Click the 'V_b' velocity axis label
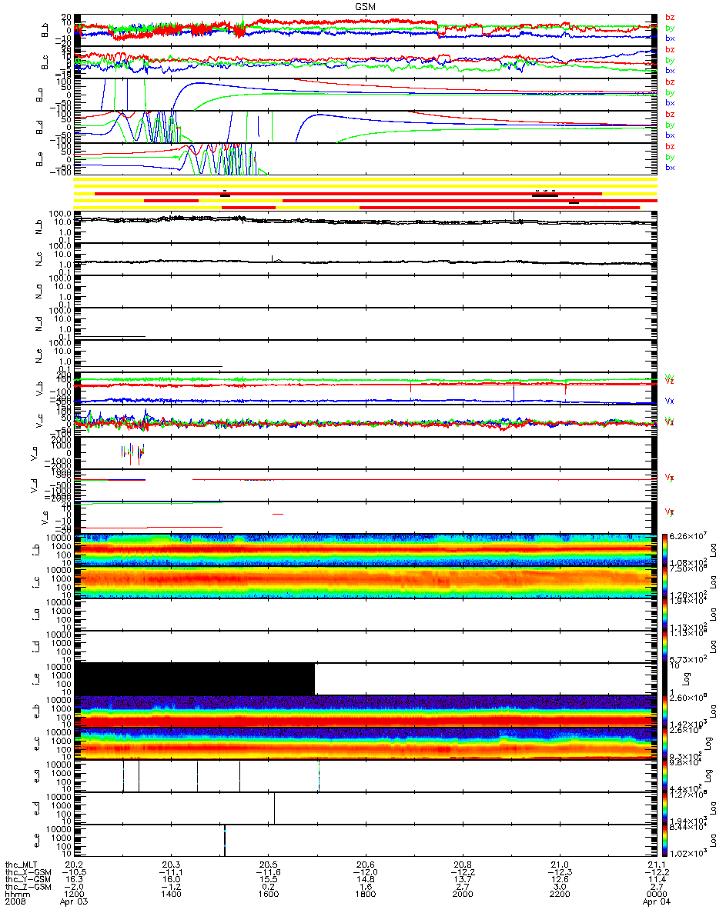 coord(40,389)
